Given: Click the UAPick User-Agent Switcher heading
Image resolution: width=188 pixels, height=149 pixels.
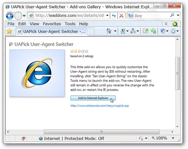Looking at the screenshot, I should point(44,44).
